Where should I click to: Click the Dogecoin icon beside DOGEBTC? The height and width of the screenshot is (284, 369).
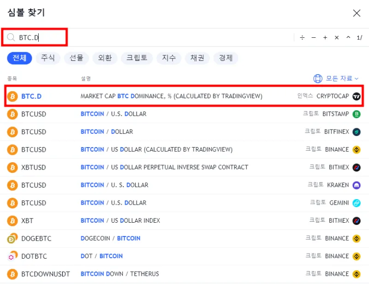coord(12,238)
